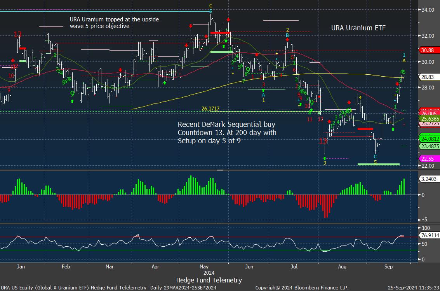Click the Sep label on the time axis

point(388,266)
